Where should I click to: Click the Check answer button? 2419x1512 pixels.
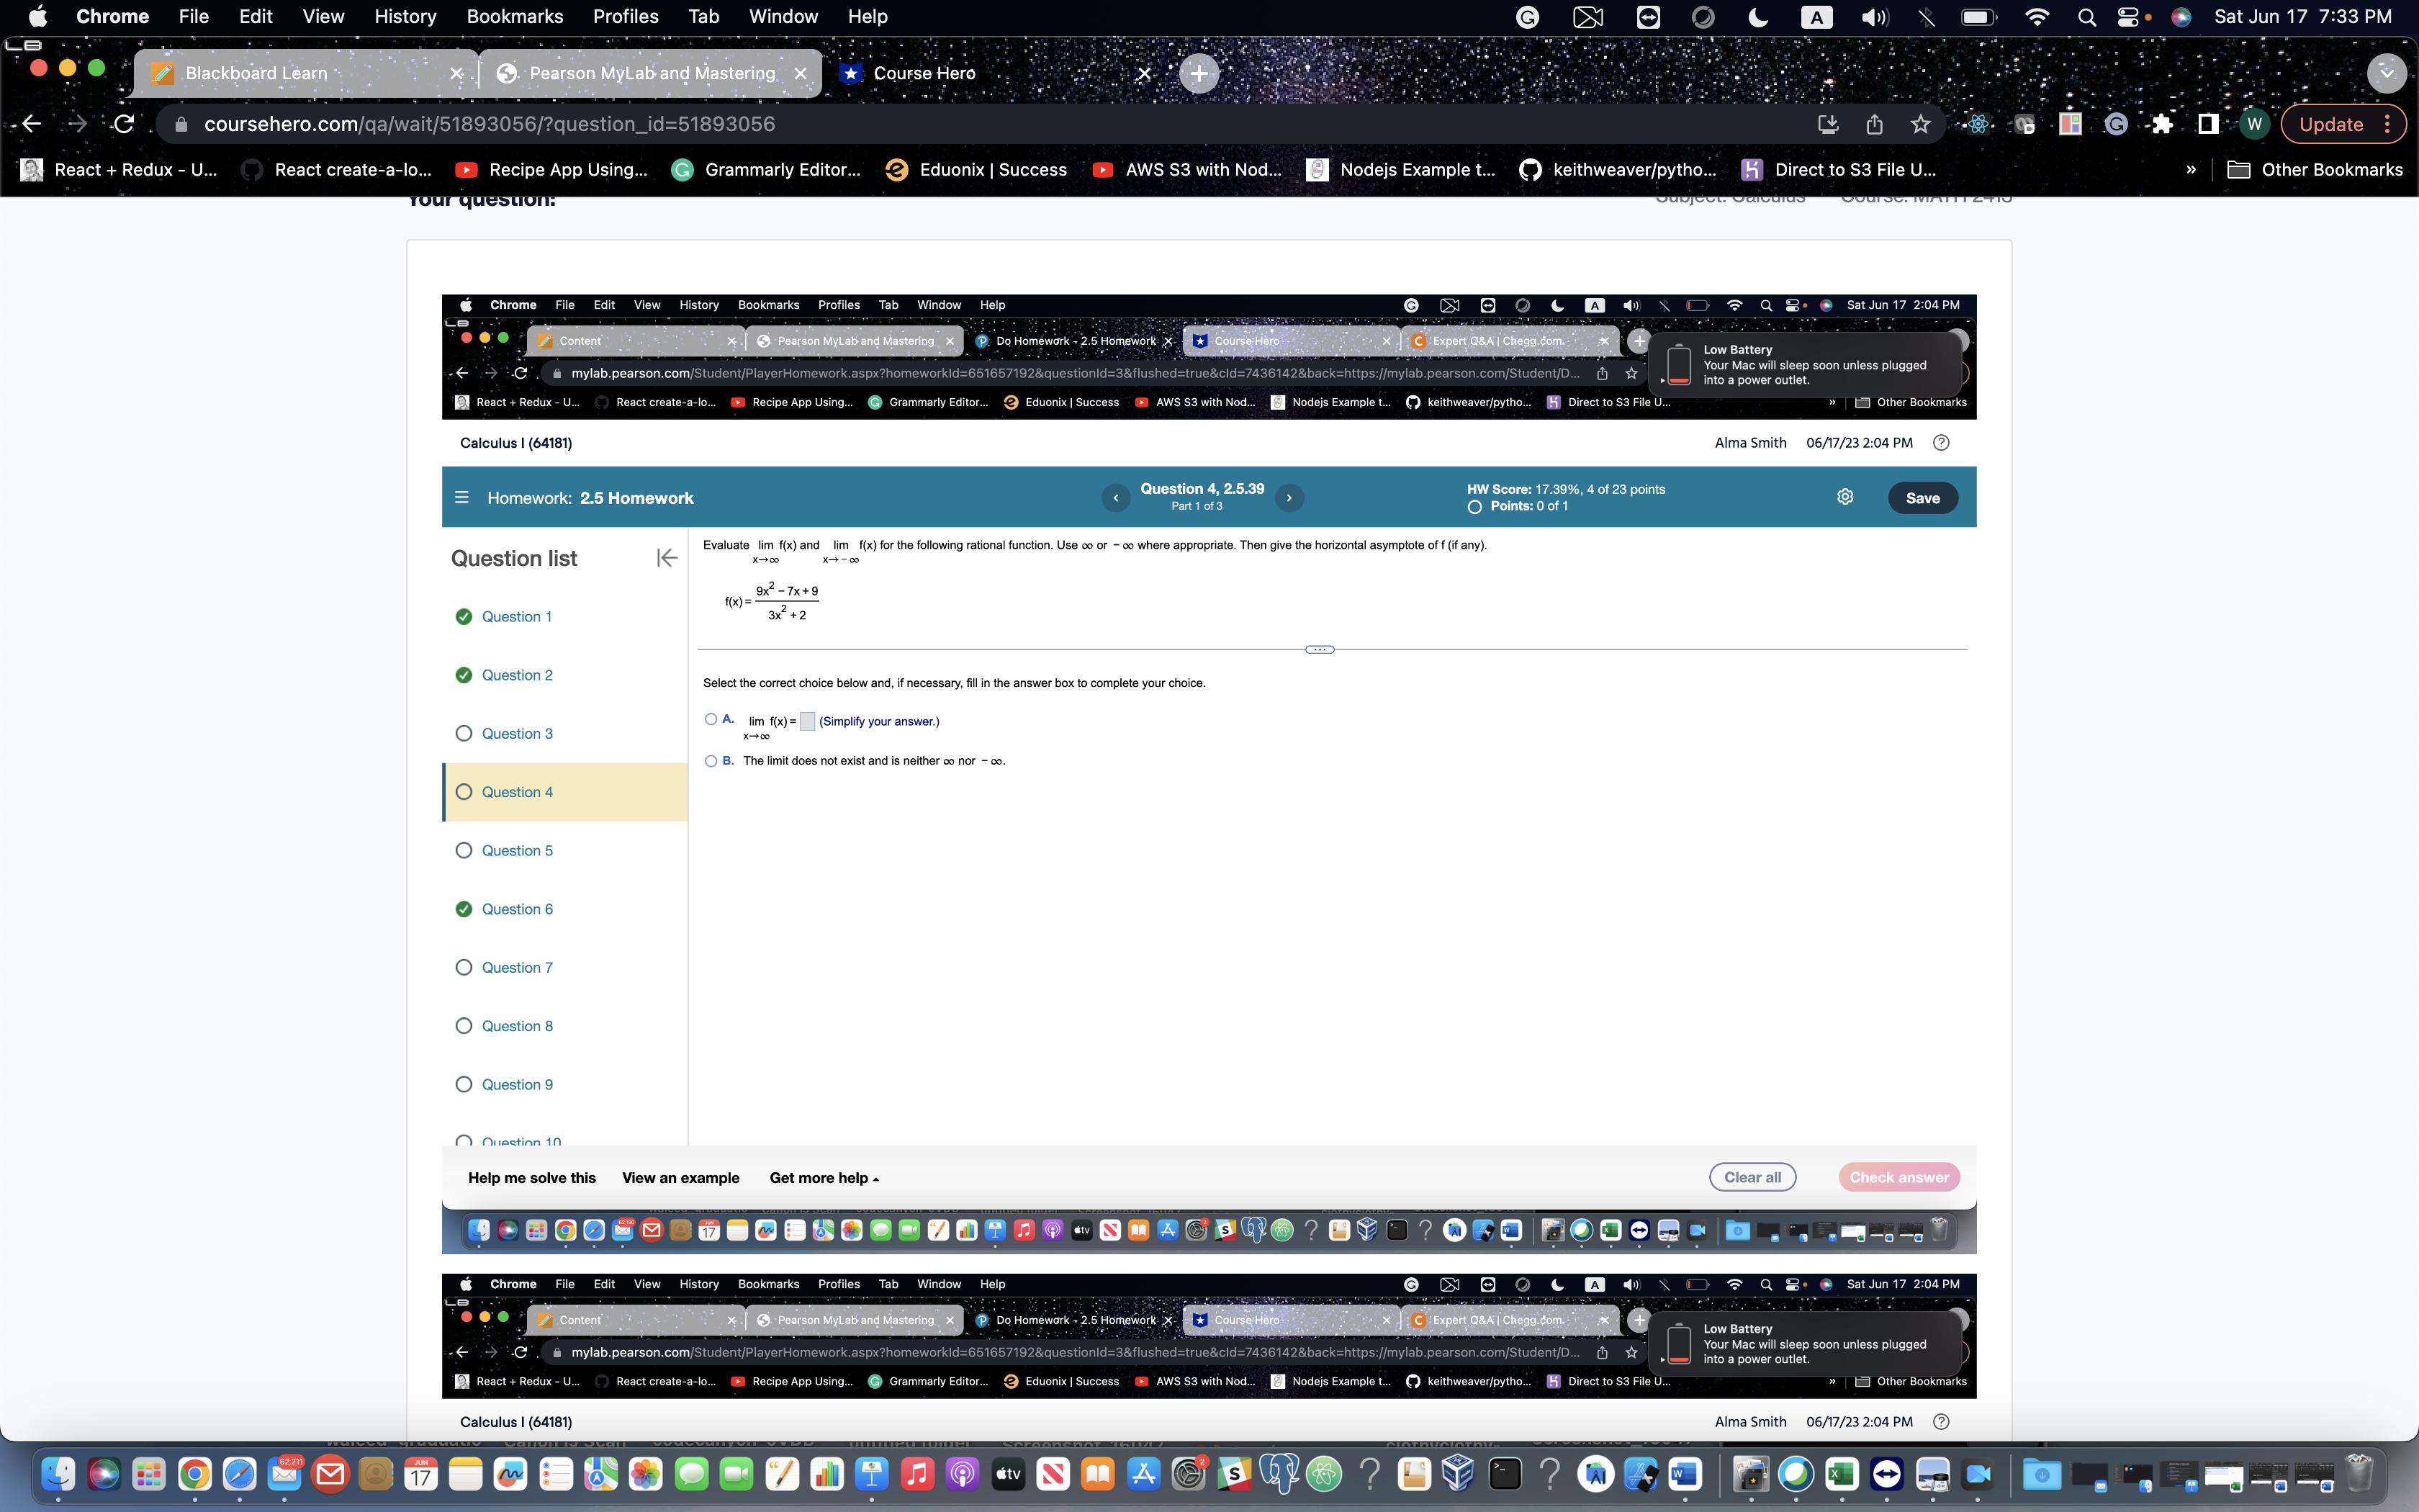coord(1898,1177)
